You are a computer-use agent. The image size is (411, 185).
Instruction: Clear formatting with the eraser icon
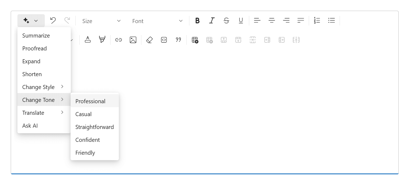click(149, 39)
